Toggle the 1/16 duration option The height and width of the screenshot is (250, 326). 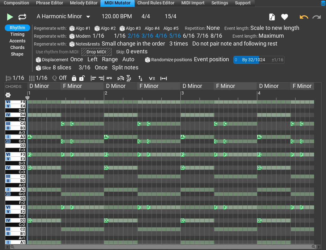[x=120, y=36]
